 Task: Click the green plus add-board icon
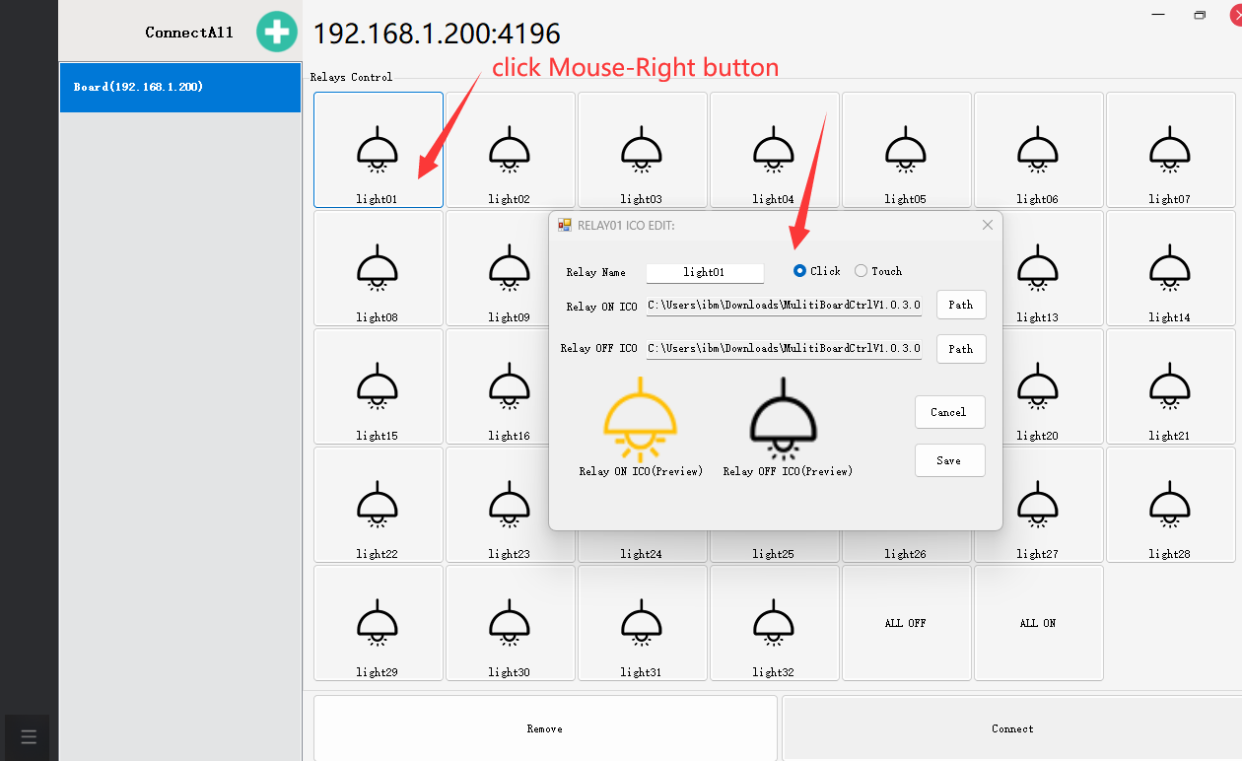(277, 32)
